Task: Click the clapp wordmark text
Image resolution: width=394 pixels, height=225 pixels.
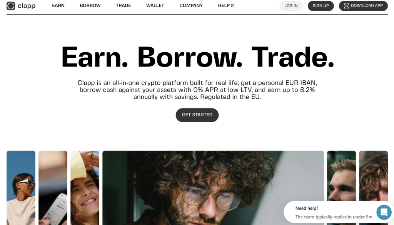Action: coord(27,6)
